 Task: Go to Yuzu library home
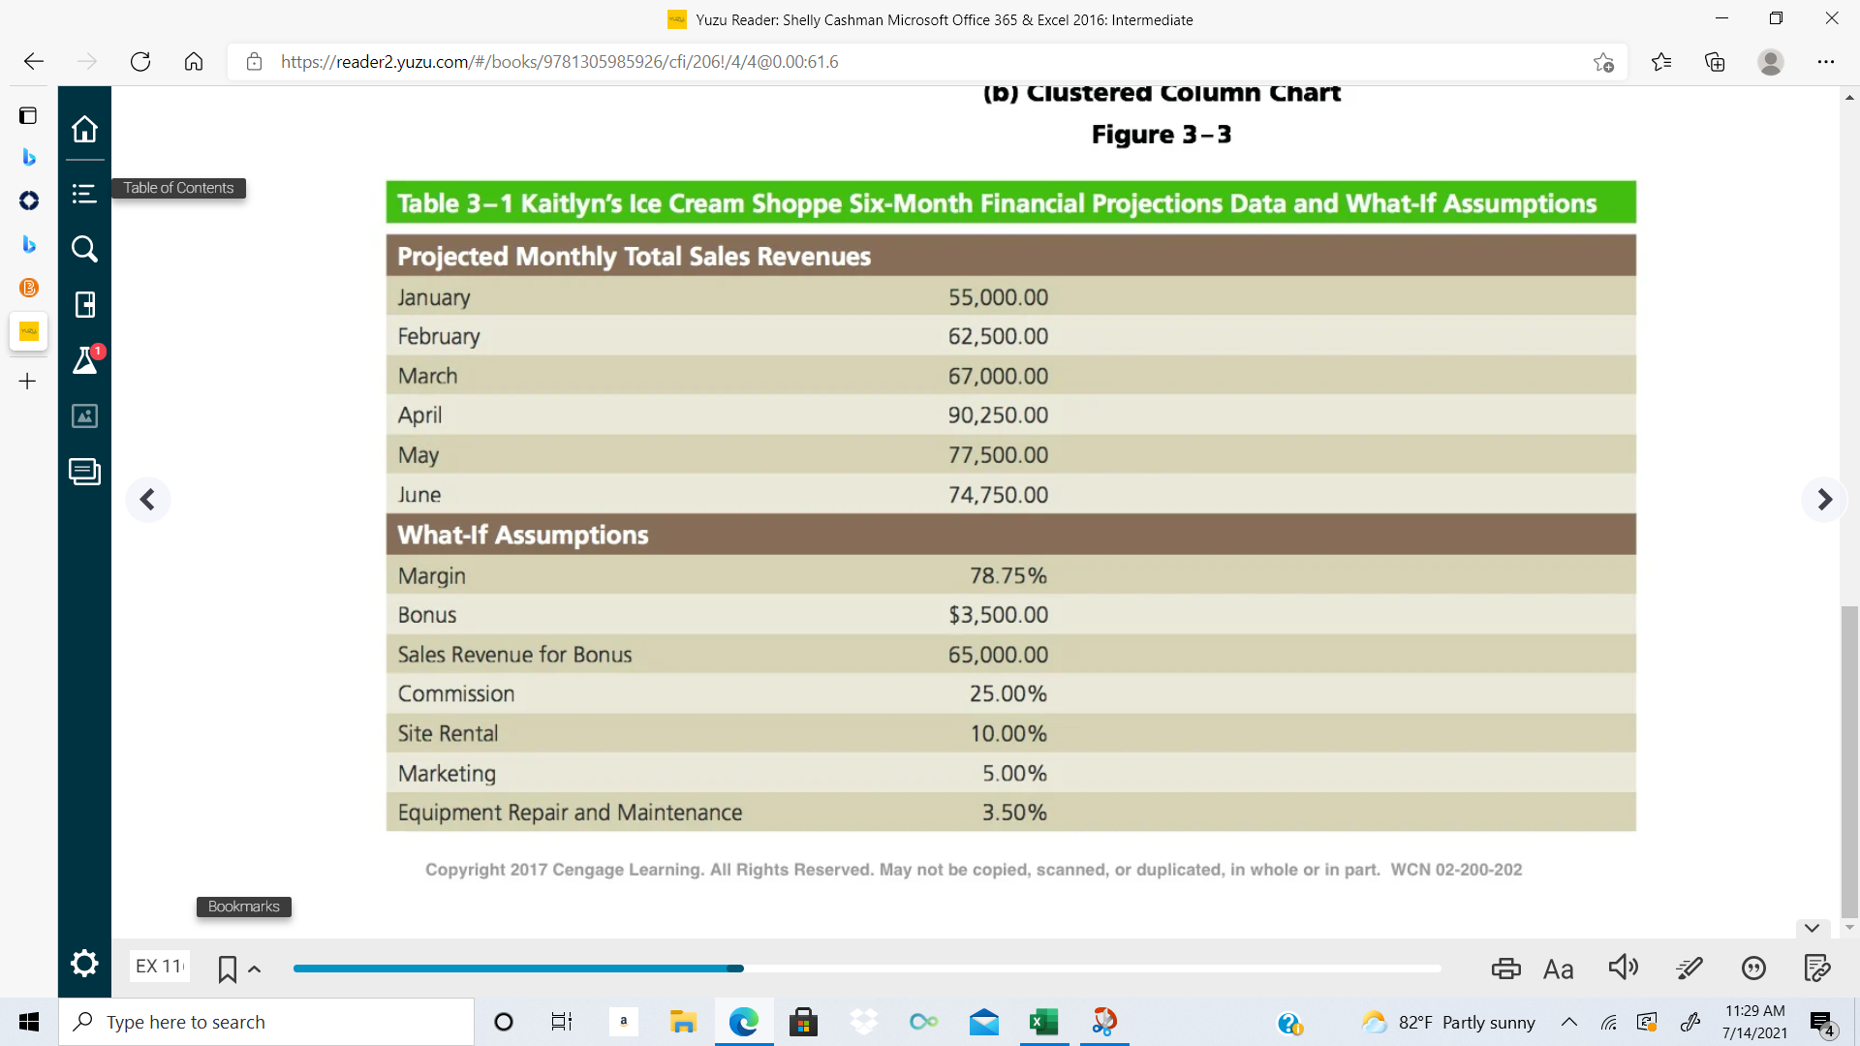point(84,129)
